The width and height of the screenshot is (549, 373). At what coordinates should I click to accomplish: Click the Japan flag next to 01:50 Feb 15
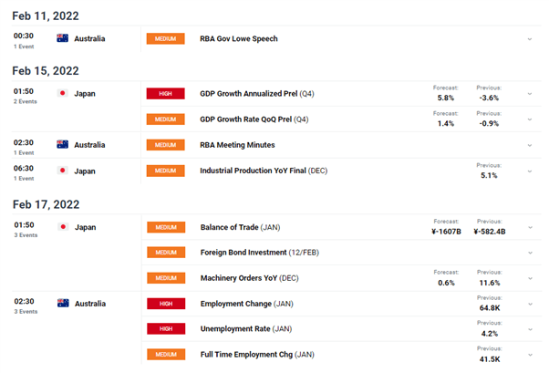tap(62, 93)
